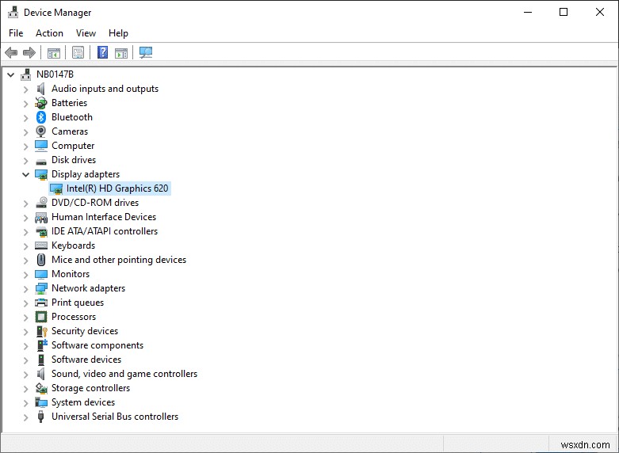This screenshot has height=453, width=619.
Task: Click the Bluetooth category icon
Action: pyautogui.click(x=41, y=117)
